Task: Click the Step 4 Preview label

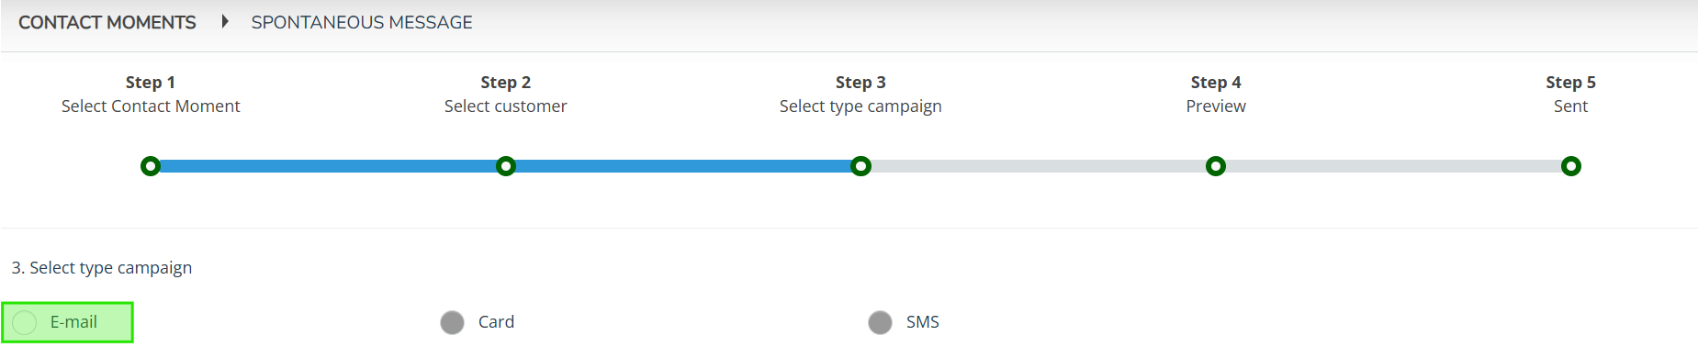Action: (1216, 95)
